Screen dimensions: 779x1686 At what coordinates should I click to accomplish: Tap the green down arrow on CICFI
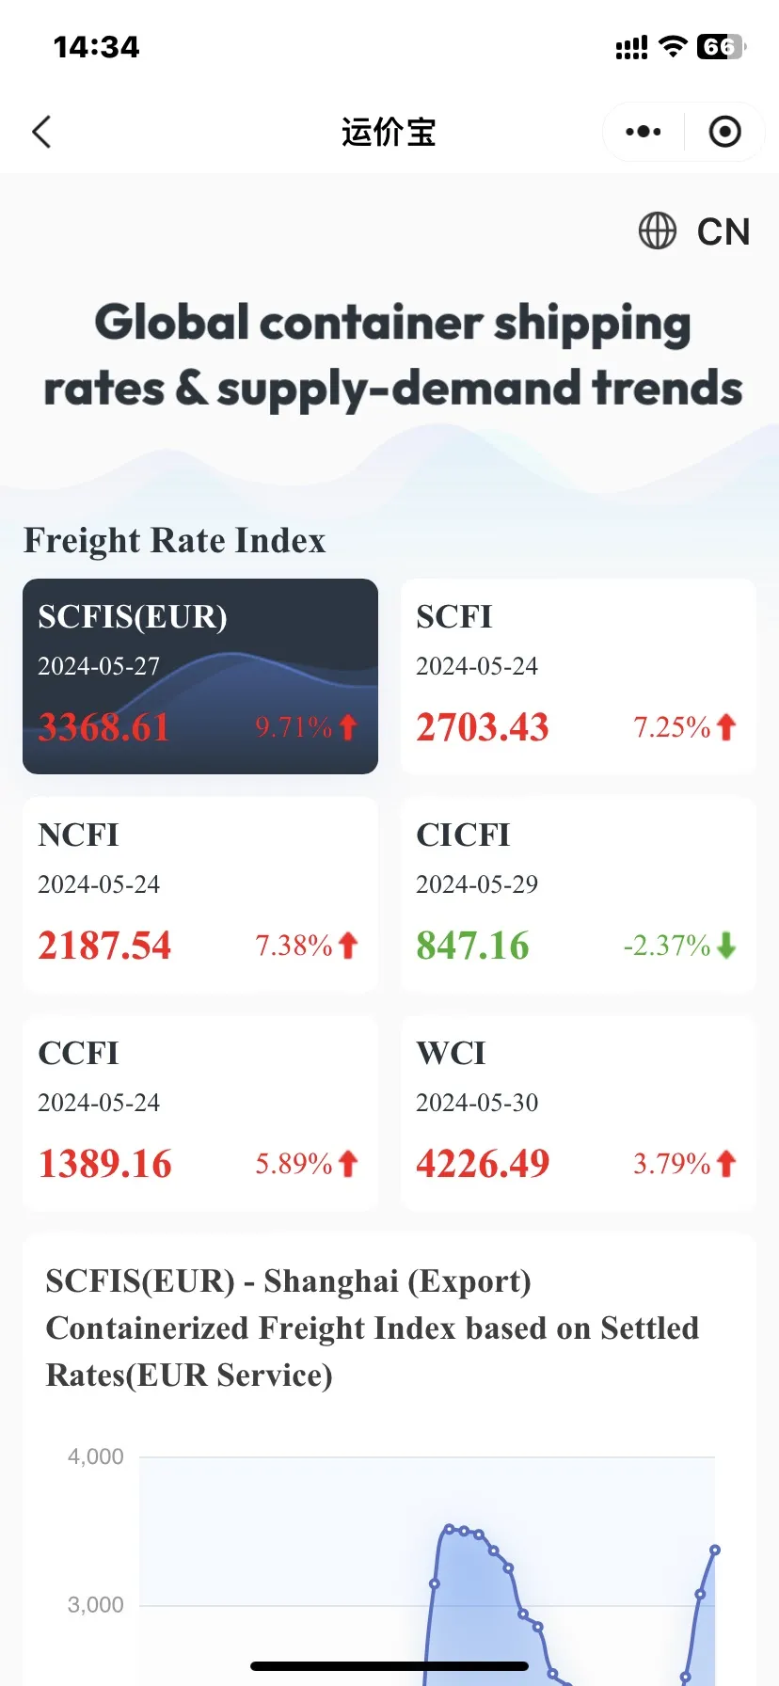point(725,946)
